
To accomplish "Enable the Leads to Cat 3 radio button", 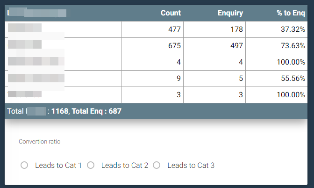I will (x=157, y=165).
